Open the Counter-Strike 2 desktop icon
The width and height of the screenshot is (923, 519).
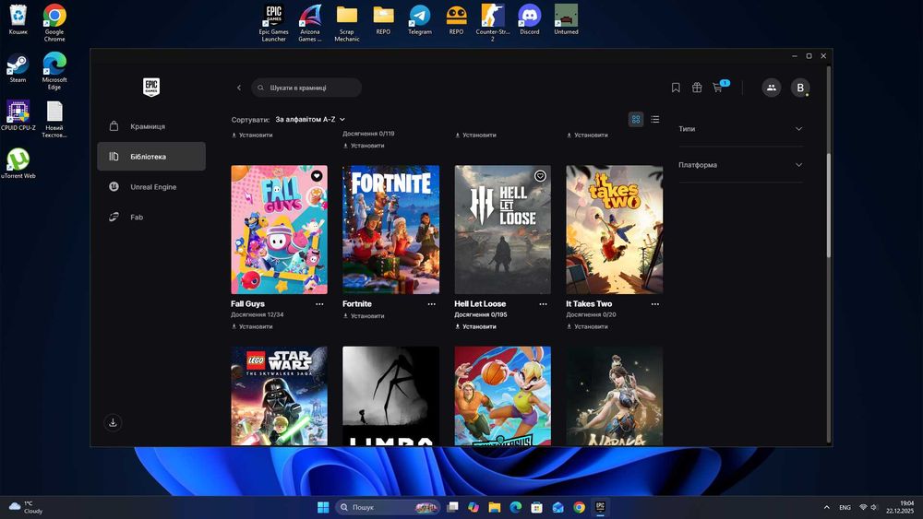tap(493, 24)
